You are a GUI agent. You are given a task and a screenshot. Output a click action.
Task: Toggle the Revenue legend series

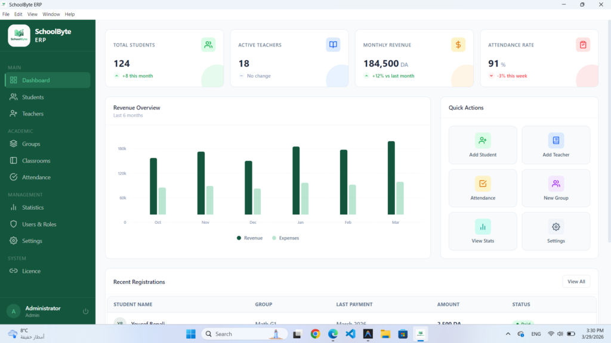pos(249,238)
